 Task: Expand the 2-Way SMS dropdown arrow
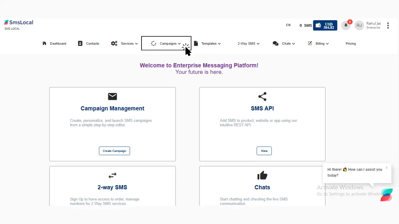pos(258,44)
